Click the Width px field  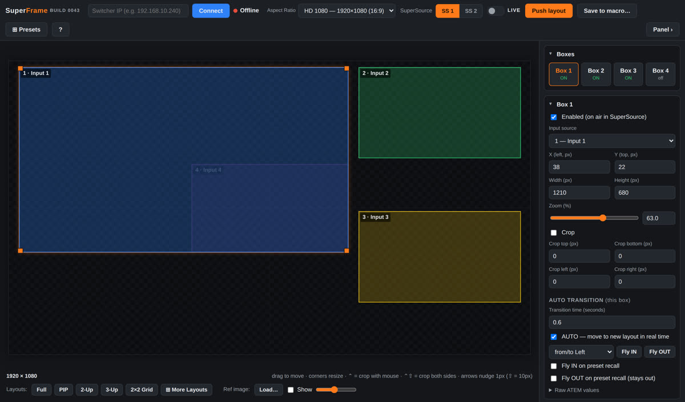pyautogui.click(x=579, y=192)
